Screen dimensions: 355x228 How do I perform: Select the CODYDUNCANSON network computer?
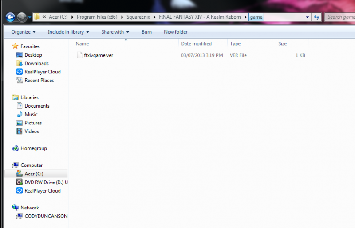[46, 216]
